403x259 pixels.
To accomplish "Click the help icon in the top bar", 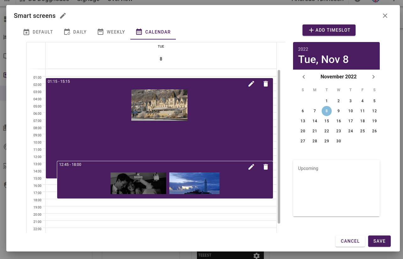I will [357, 1].
